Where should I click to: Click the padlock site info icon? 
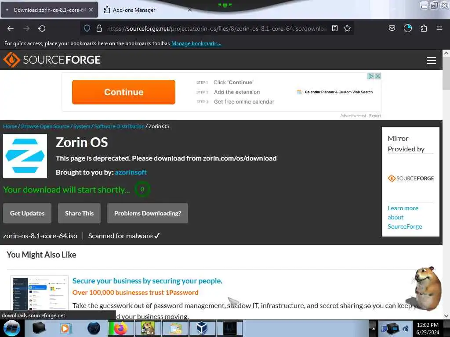[99, 28]
